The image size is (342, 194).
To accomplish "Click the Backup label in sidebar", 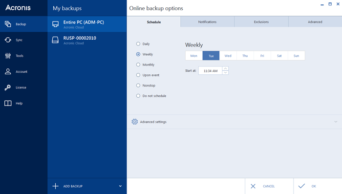I will 21,24.
